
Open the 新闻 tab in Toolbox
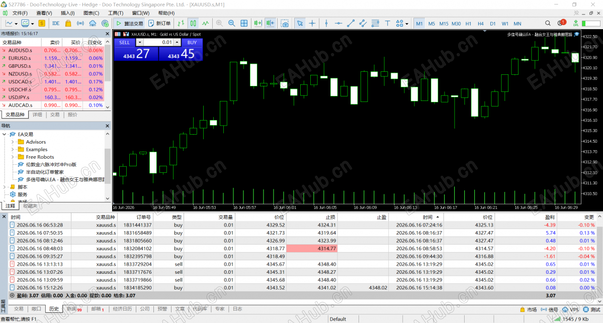point(73,309)
